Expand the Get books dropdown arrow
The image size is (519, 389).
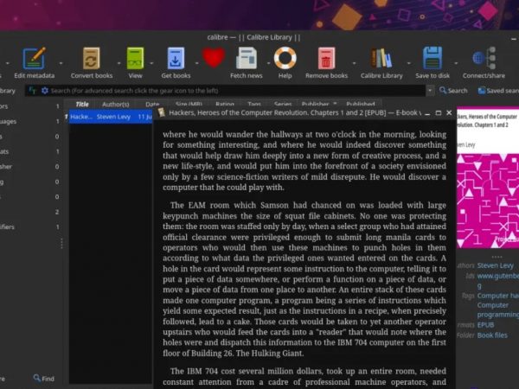pyautogui.click(x=196, y=63)
